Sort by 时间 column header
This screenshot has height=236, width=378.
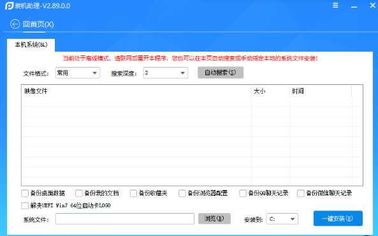tap(321, 91)
